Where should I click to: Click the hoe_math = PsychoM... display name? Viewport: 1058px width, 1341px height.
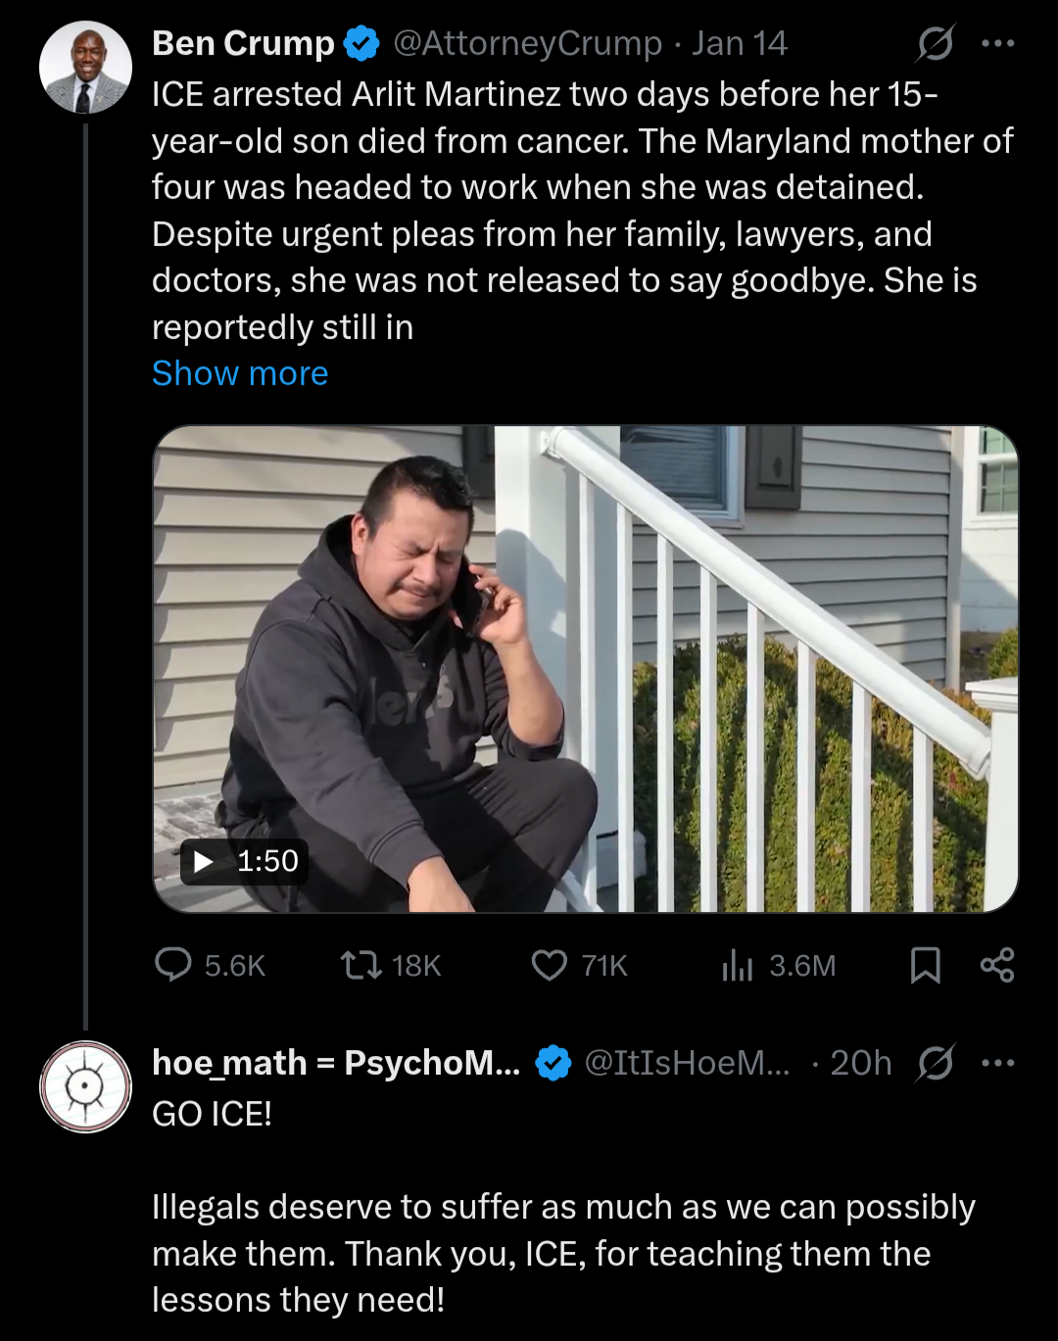point(336,1063)
